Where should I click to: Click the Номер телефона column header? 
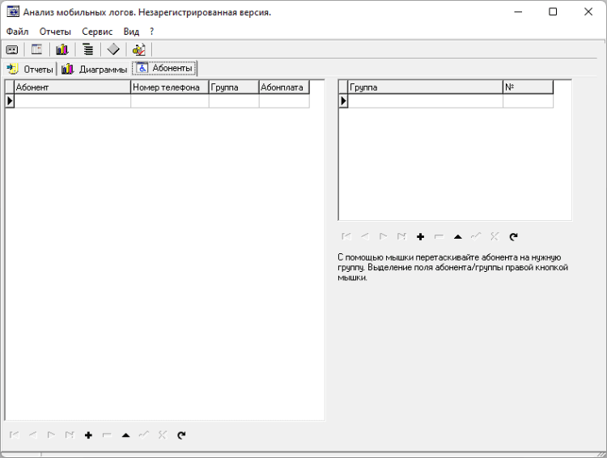(x=170, y=87)
